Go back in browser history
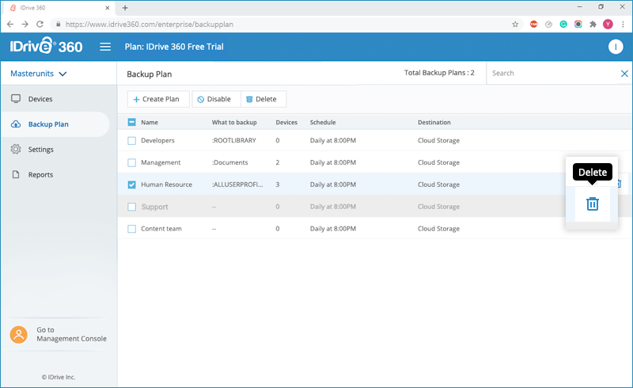Image resolution: width=633 pixels, height=388 pixels. point(10,25)
